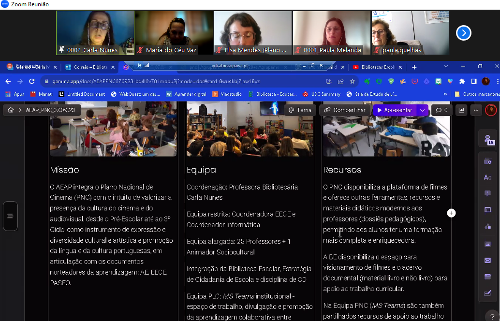Click the Equipa card heading
The width and height of the screenshot is (500, 321).
click(201, 170)
